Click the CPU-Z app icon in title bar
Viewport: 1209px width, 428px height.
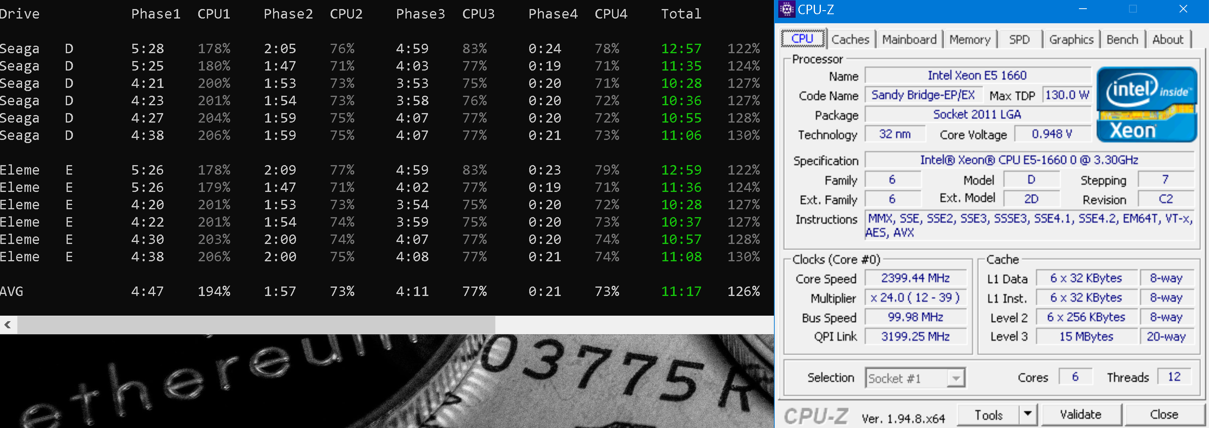787,9
